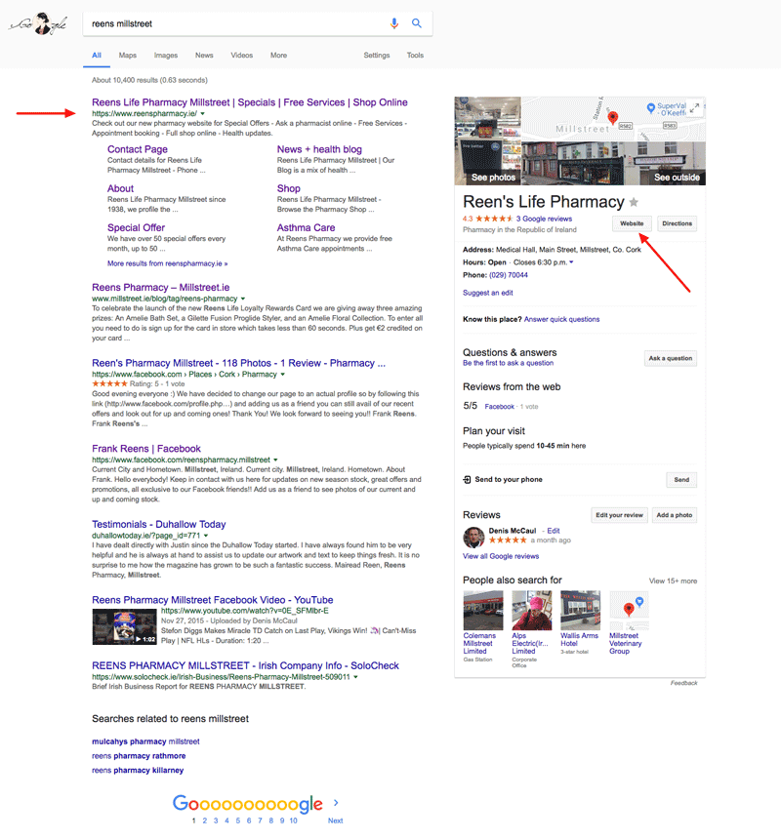781x840 pixels.
Task: Open the News tab
Action: (204, 56)
